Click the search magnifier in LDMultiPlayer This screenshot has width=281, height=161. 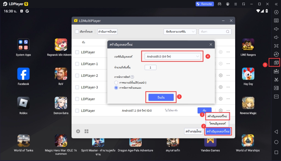[x=227, y=32]
